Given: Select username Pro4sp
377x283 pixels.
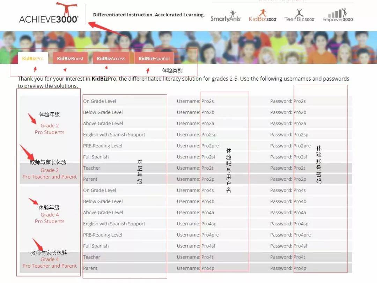Looking at the screenshot, I should pyautogui.click(x=209, y=224).
